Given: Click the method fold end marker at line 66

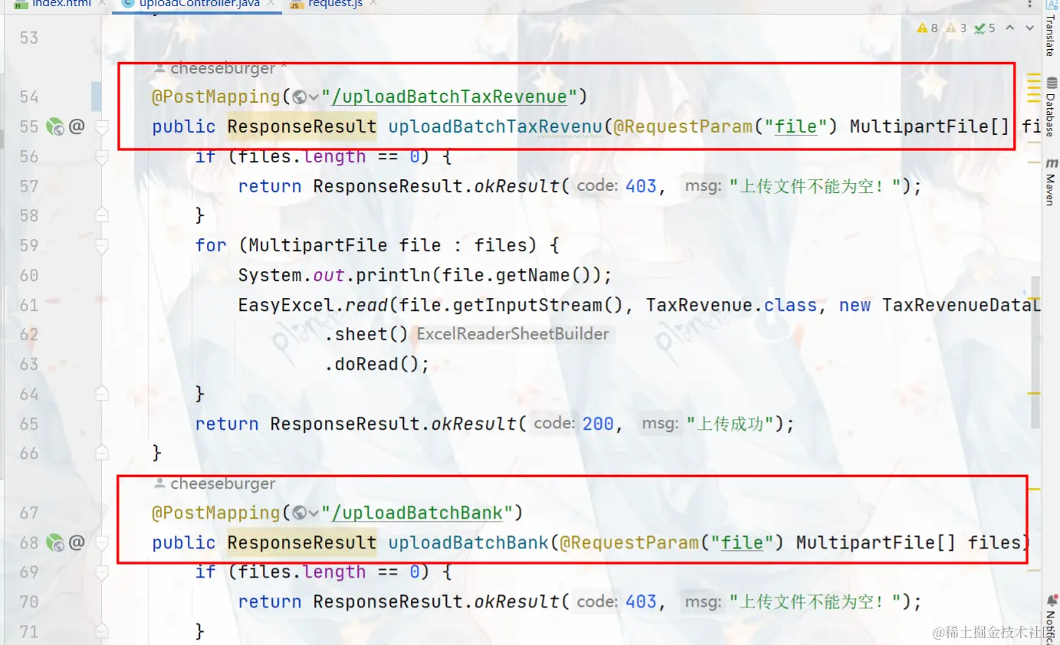Looking at the screenshot, I should pyautogui.click(x=102, y=453).
